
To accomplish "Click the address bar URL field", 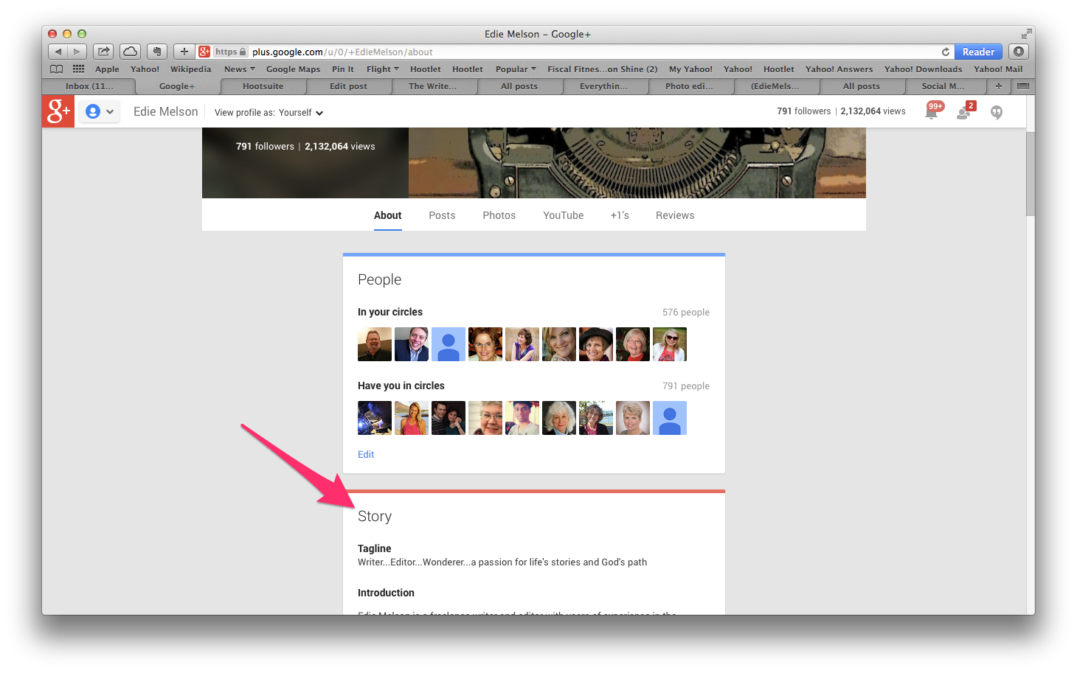I will [x=575, y=52].
